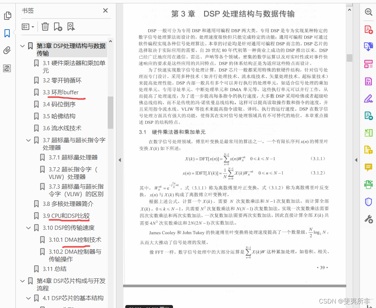The height and width of the screenshot is (308, 376).
Task: Open the Compare Files green tool icon
Action: (x=368, y=133)
